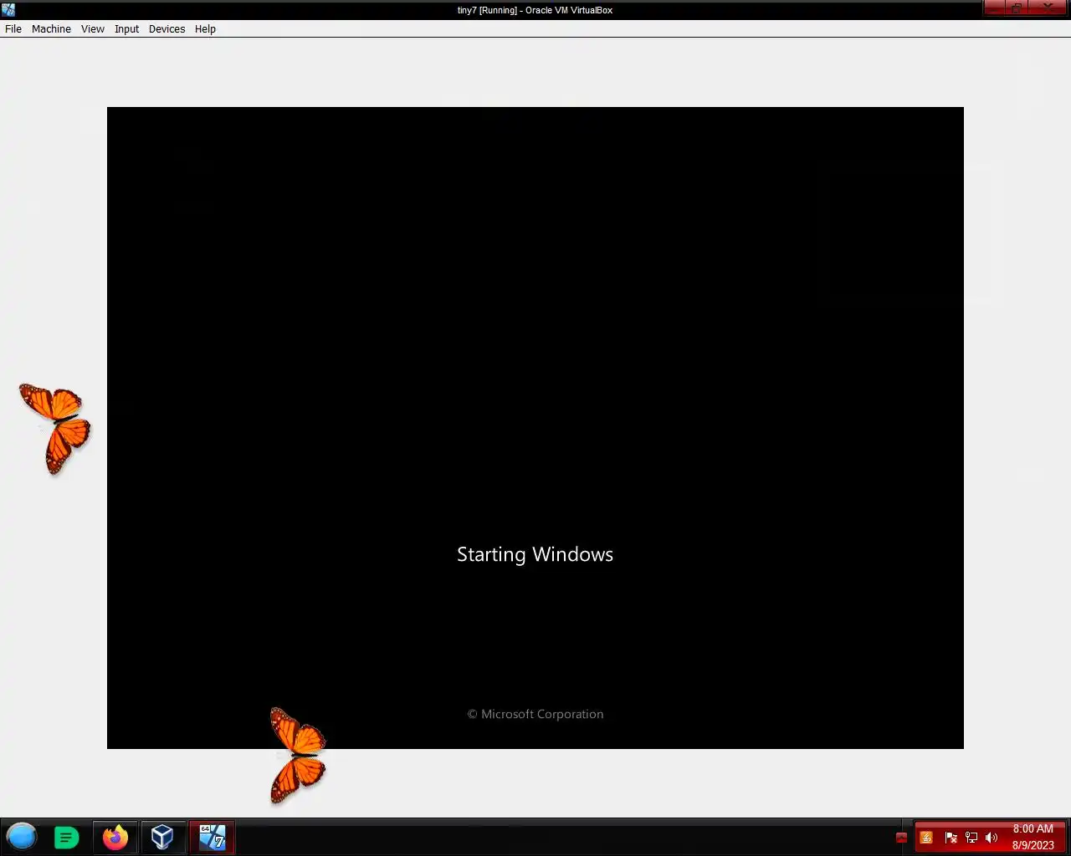Select the tiny7 VM taskbar button
1071x856 pixels.
(x=212, y=837)
